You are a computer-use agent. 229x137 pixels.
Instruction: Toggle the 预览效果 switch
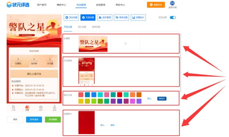click(x=173, y=18)
